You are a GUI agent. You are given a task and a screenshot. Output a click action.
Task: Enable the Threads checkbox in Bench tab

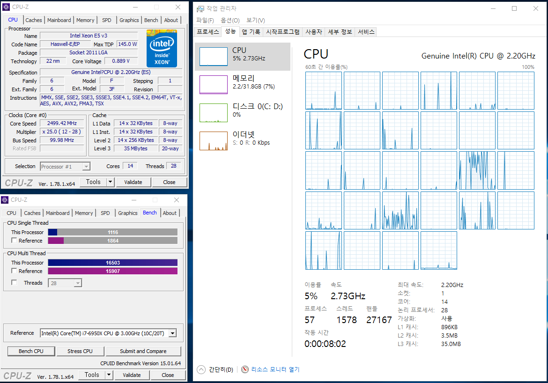click(x=14, y=282)
